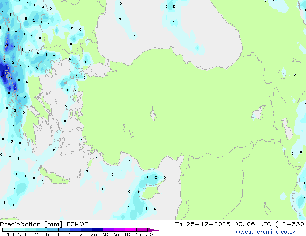The image size is (306, 236).
Task: Click the '50' legend label
Action: (x=149, y=234)
